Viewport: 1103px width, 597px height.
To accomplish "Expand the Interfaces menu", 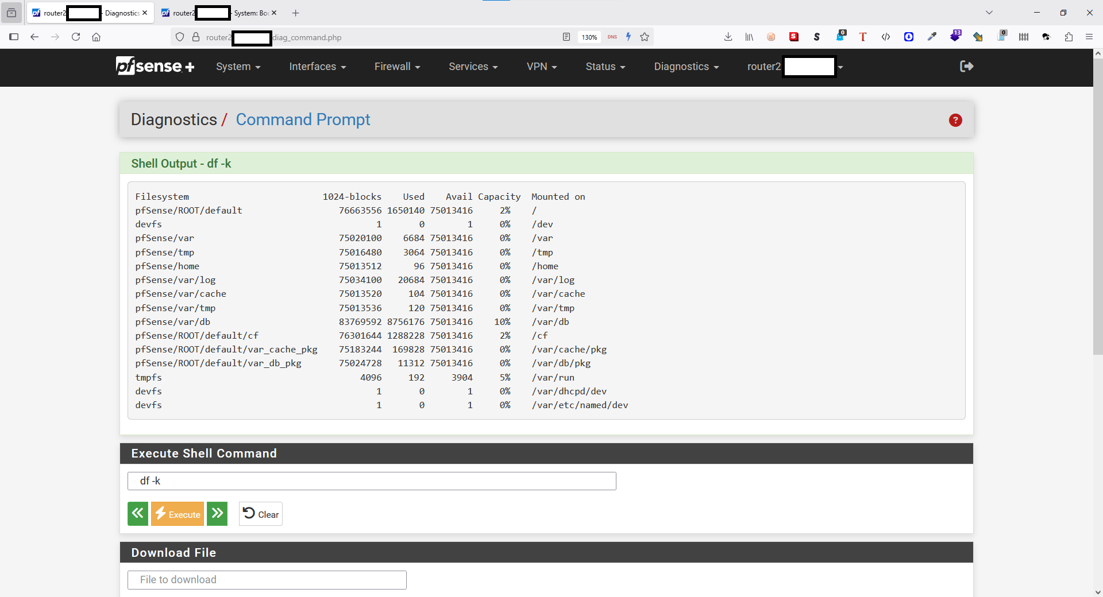I will (x=317, y=67).
